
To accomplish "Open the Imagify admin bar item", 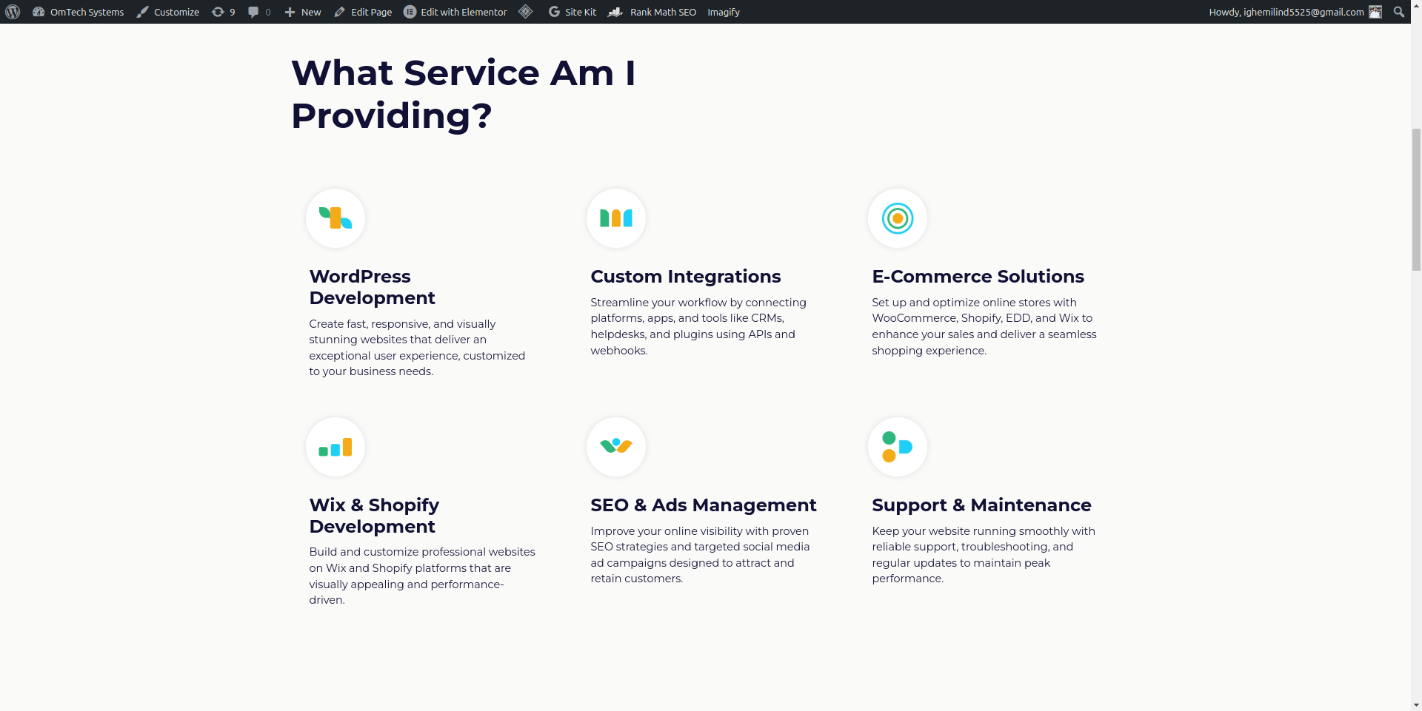I will [724, 12].
